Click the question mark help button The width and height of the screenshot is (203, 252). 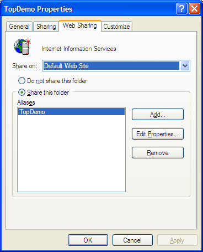pyautogui.click(x=181, y=9)
